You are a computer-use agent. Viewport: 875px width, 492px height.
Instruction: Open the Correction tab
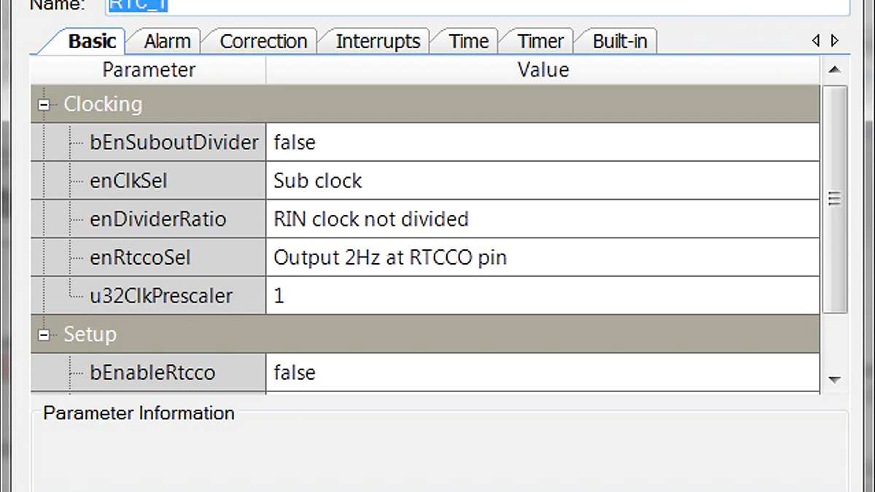263,41
